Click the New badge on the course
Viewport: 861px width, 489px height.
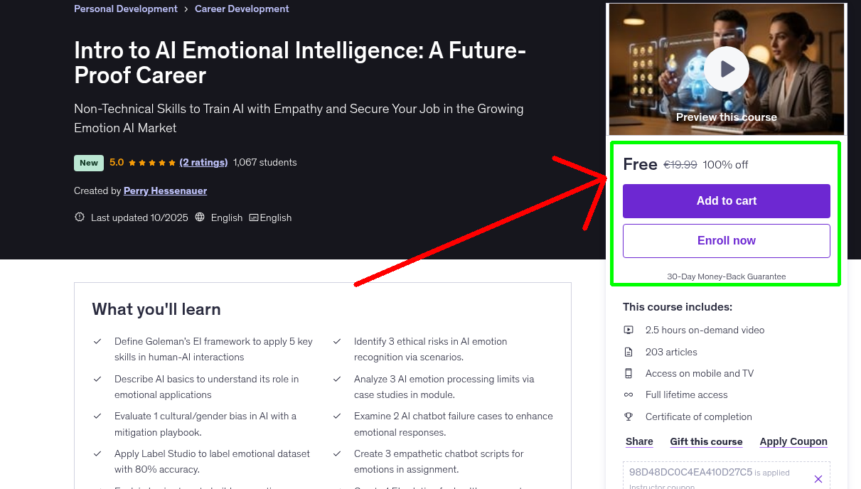click(88, 163)
